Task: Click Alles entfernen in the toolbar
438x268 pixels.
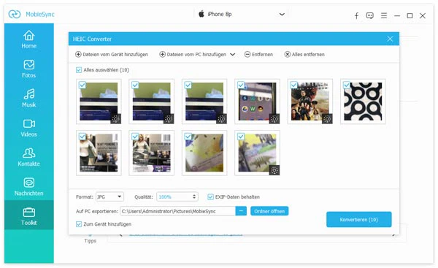Action: point(304,55)
